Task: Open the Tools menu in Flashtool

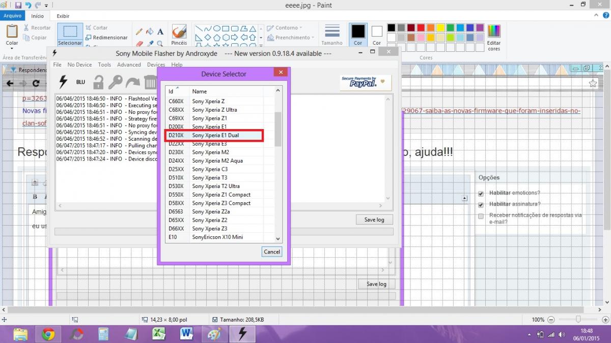Action: (104, 65)
